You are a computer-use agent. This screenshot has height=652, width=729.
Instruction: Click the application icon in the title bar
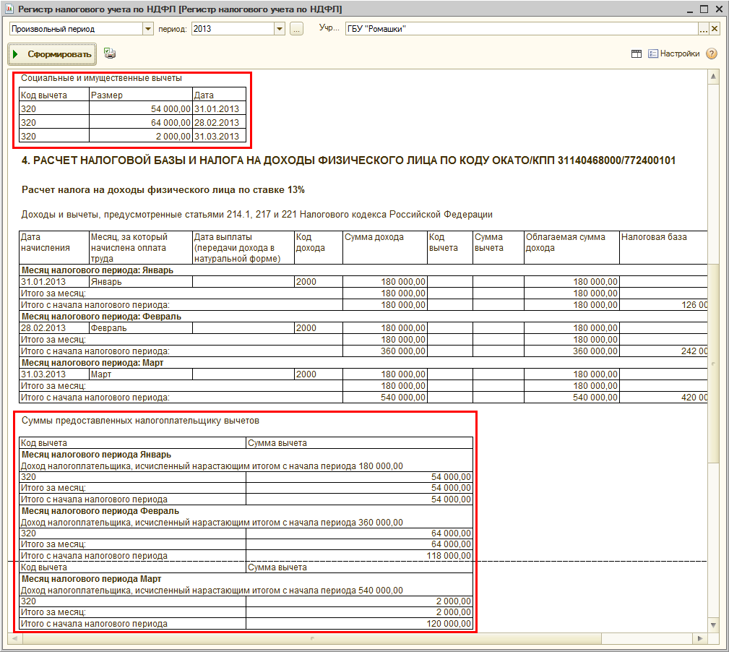(x=8, y=9)
